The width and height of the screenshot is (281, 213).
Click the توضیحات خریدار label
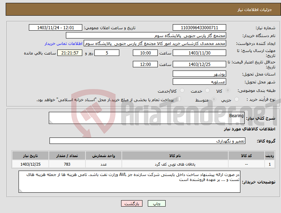[259, 182]
